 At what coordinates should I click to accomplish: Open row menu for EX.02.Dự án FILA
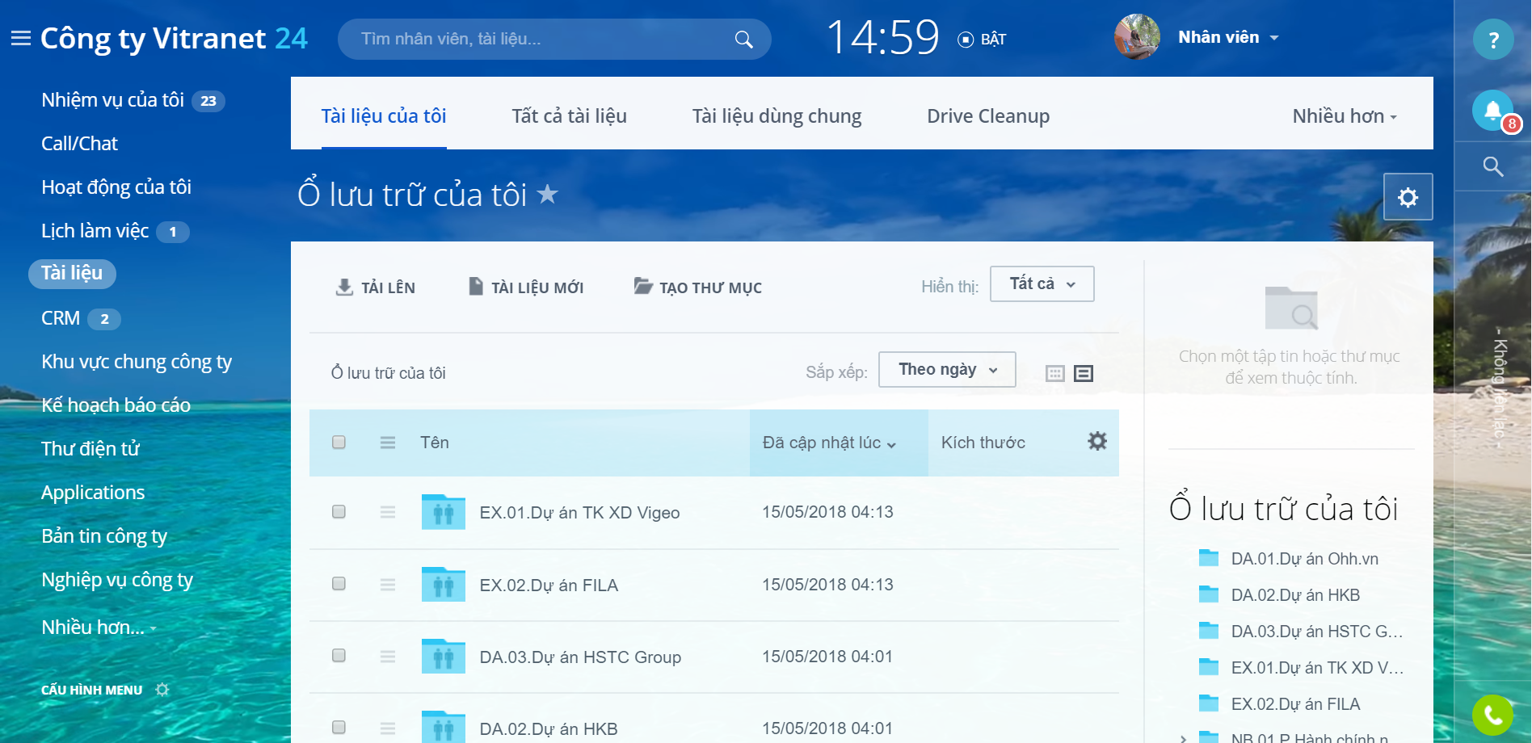[x=388, y=585]
